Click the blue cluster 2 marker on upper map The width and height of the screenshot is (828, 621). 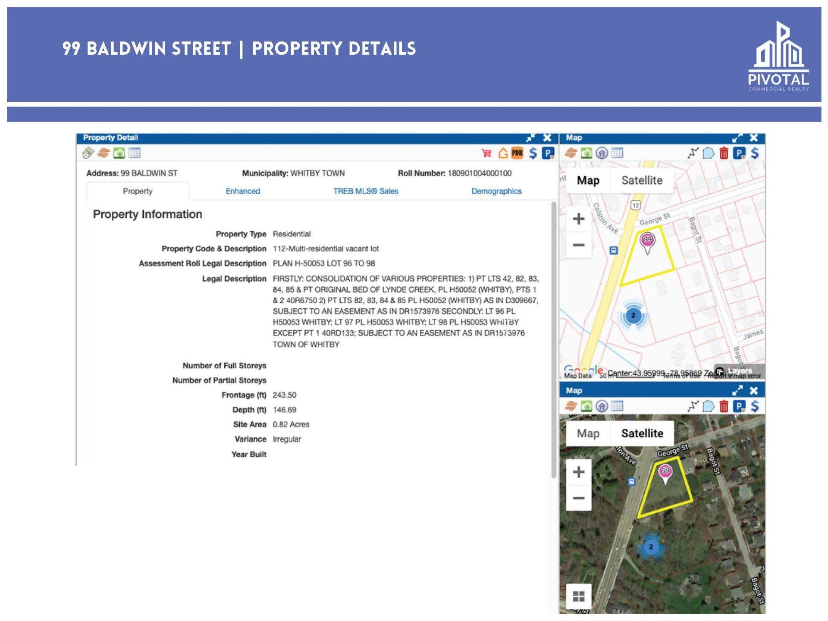point(633,316)
